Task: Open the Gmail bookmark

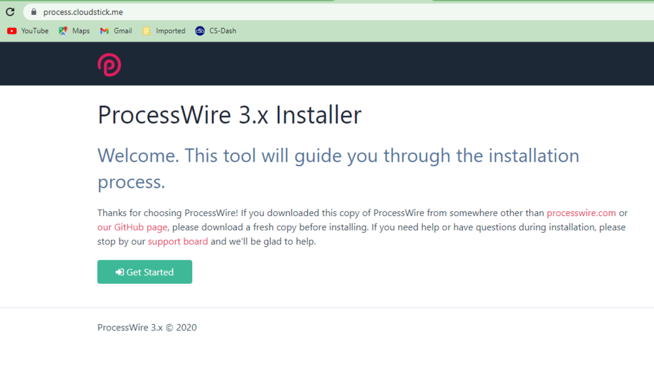Action: tap(116, 31)
